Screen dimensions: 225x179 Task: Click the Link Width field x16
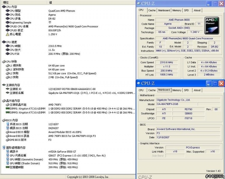point(175,151)
